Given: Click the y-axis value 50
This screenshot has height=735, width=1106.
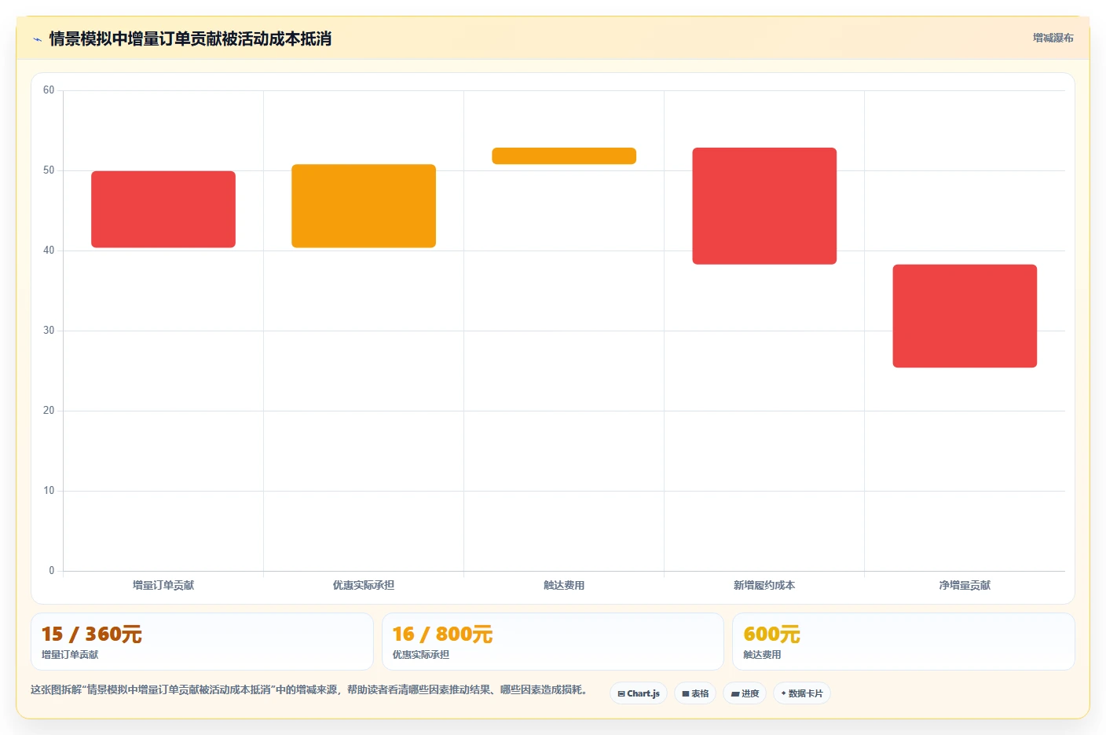Looking at the screenshot, I should click(x=49, y=170).
